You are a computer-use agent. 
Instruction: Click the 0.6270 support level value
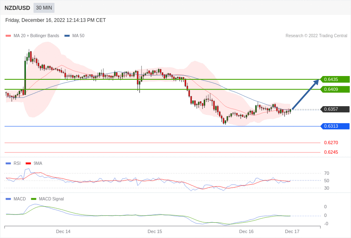331,143
